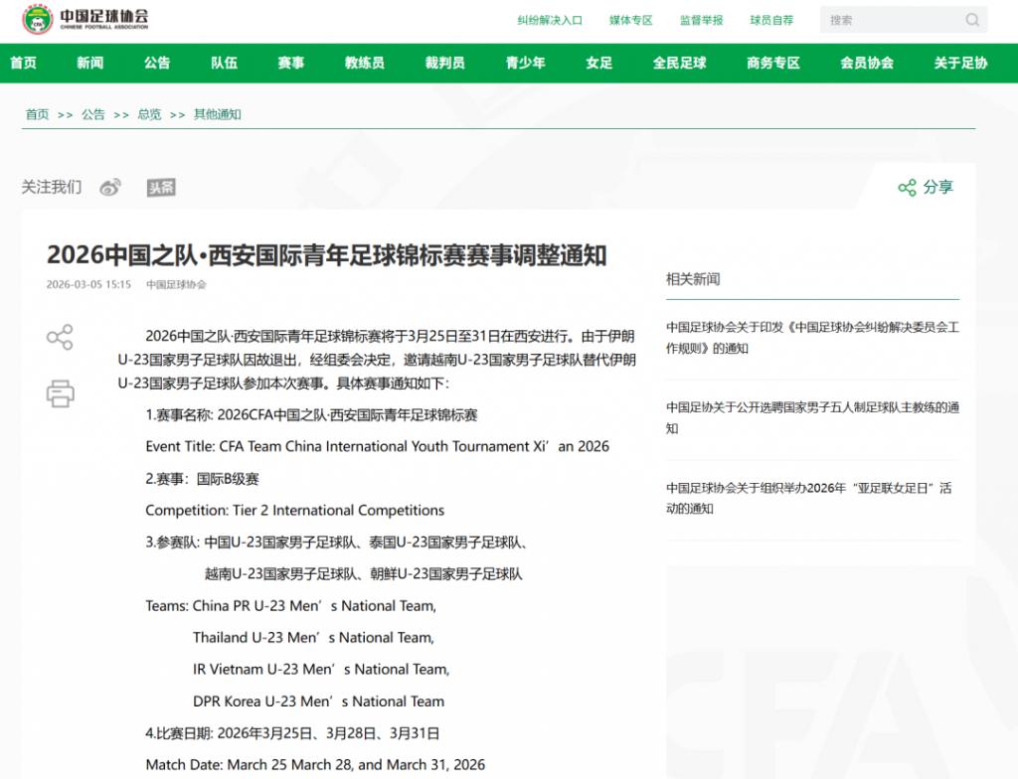
Task: Click 公告 in the breadcrumb
Action: coord(93,114)
